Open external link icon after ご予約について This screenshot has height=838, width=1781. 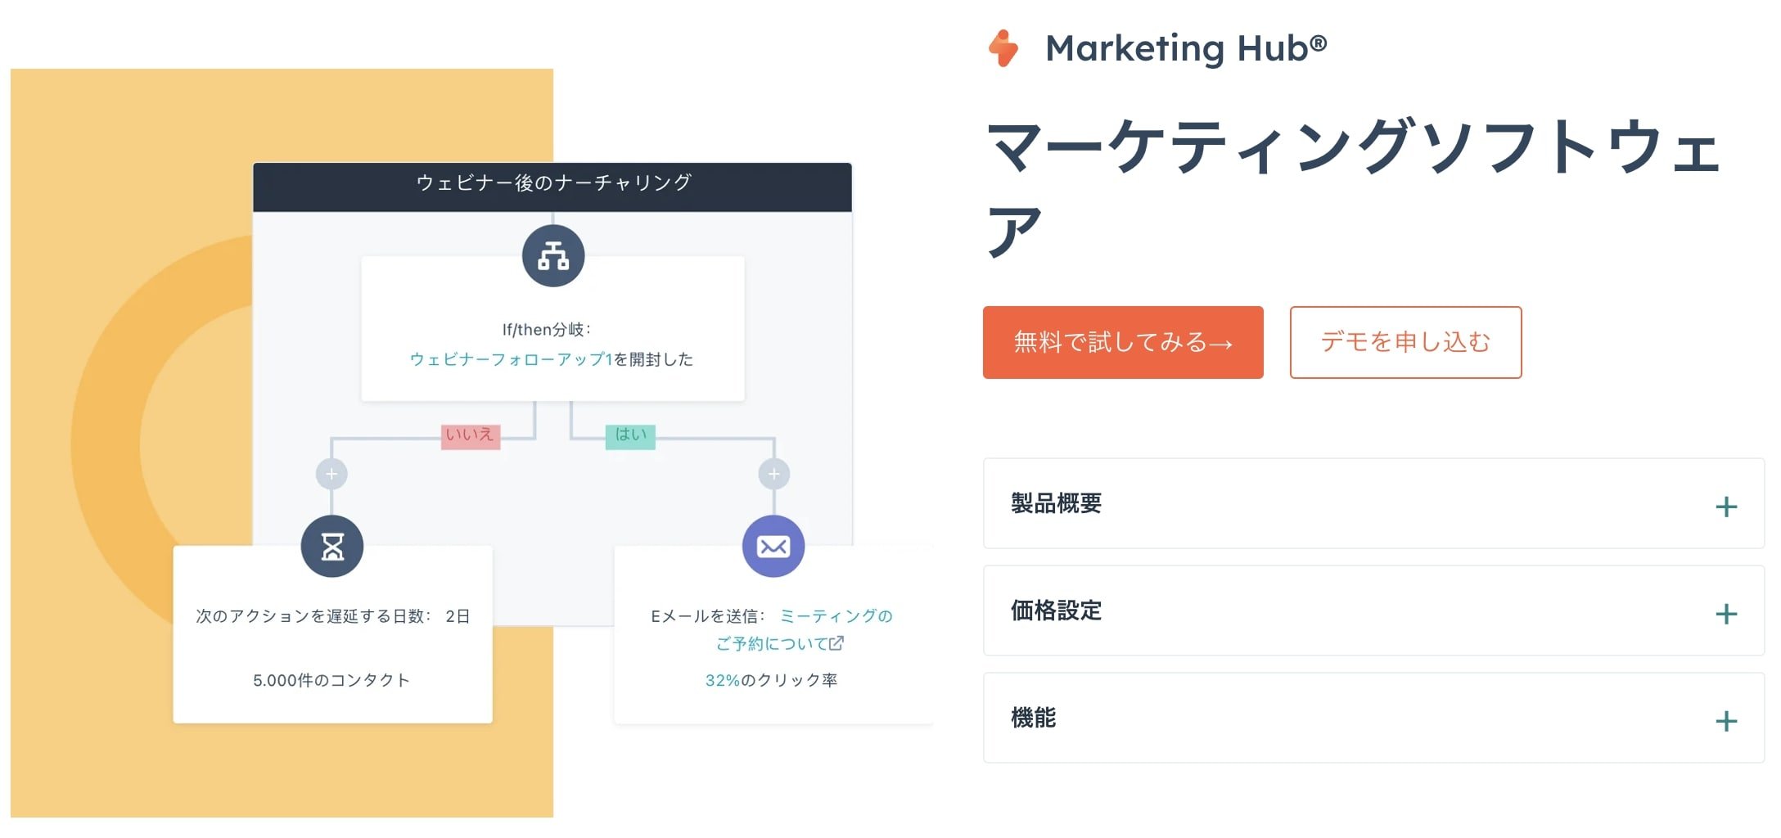[836, 643]
